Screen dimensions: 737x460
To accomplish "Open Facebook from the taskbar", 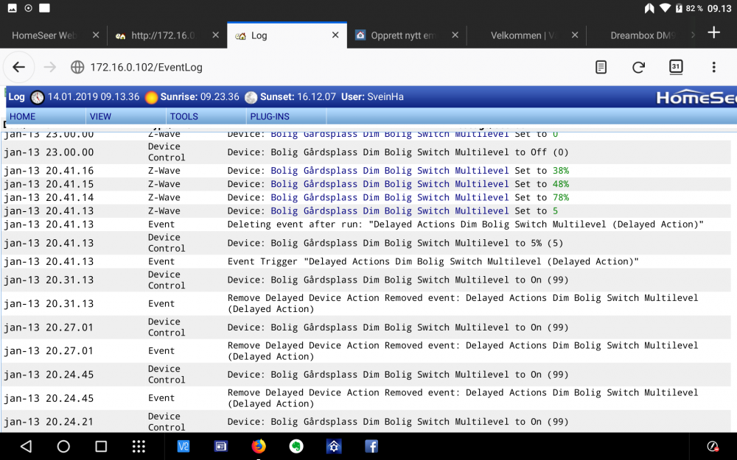I will tap(371, 446).
